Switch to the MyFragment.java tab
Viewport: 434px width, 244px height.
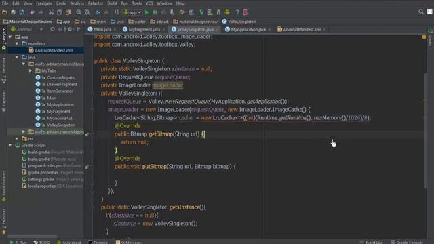(x=144, y=29)
